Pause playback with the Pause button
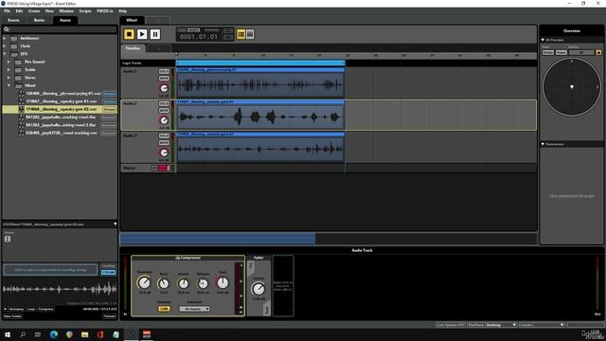The height and width of the screenshot is (341, 606). coord(155,34)
